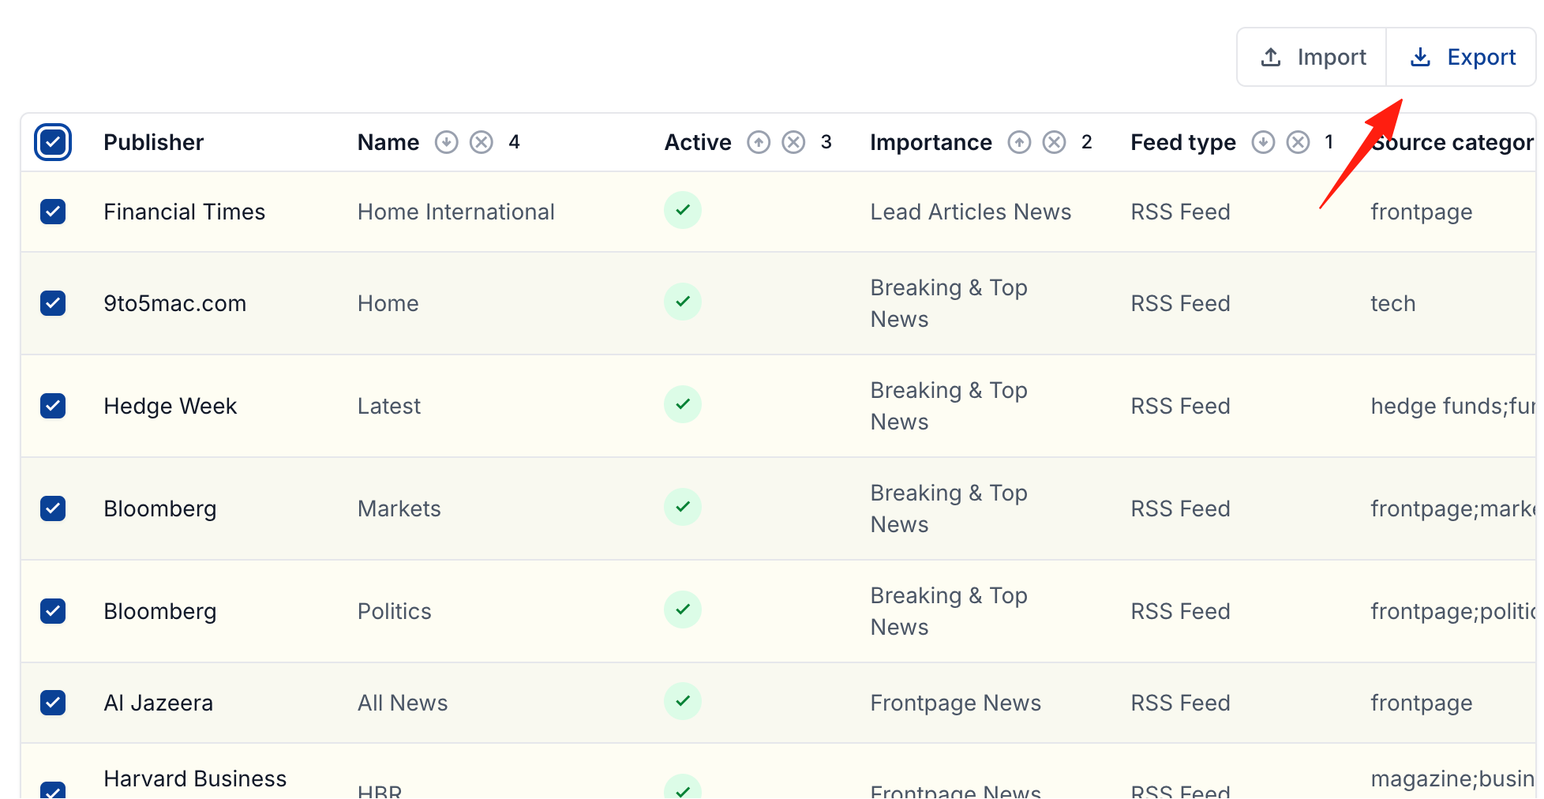Deselect the Hedge Week row
The image size is (1544, 799).
(53, 406)
